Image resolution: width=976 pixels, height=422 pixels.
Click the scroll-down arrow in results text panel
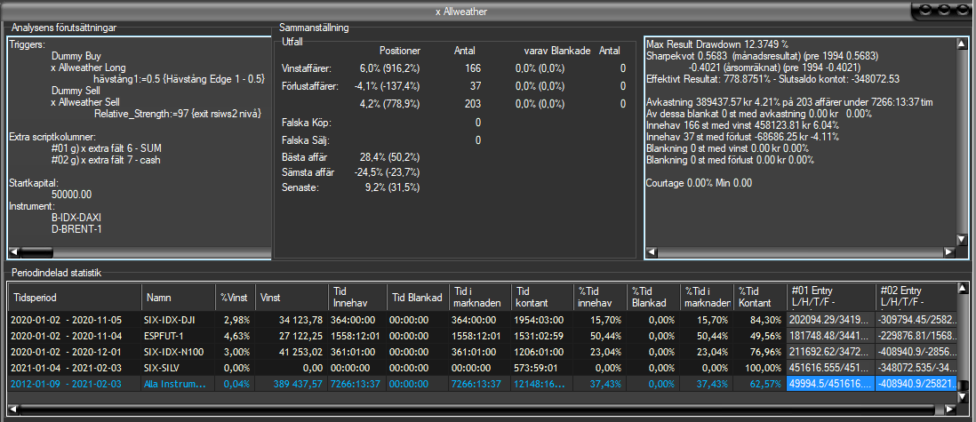(960, 240)
